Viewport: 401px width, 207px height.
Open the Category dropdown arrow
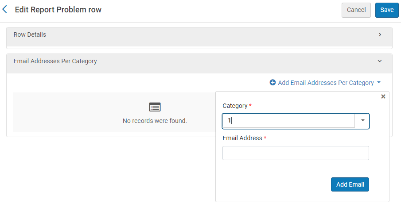pos(362,121)
